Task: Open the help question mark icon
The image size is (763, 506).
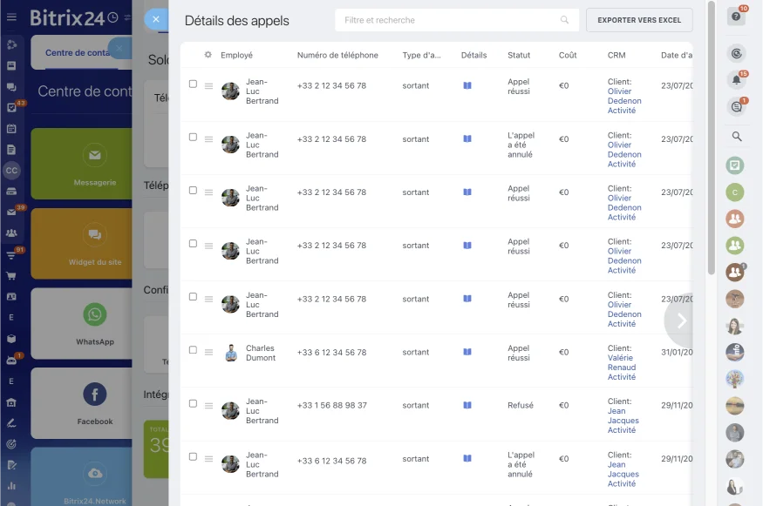Action: (x=737, y=17)
